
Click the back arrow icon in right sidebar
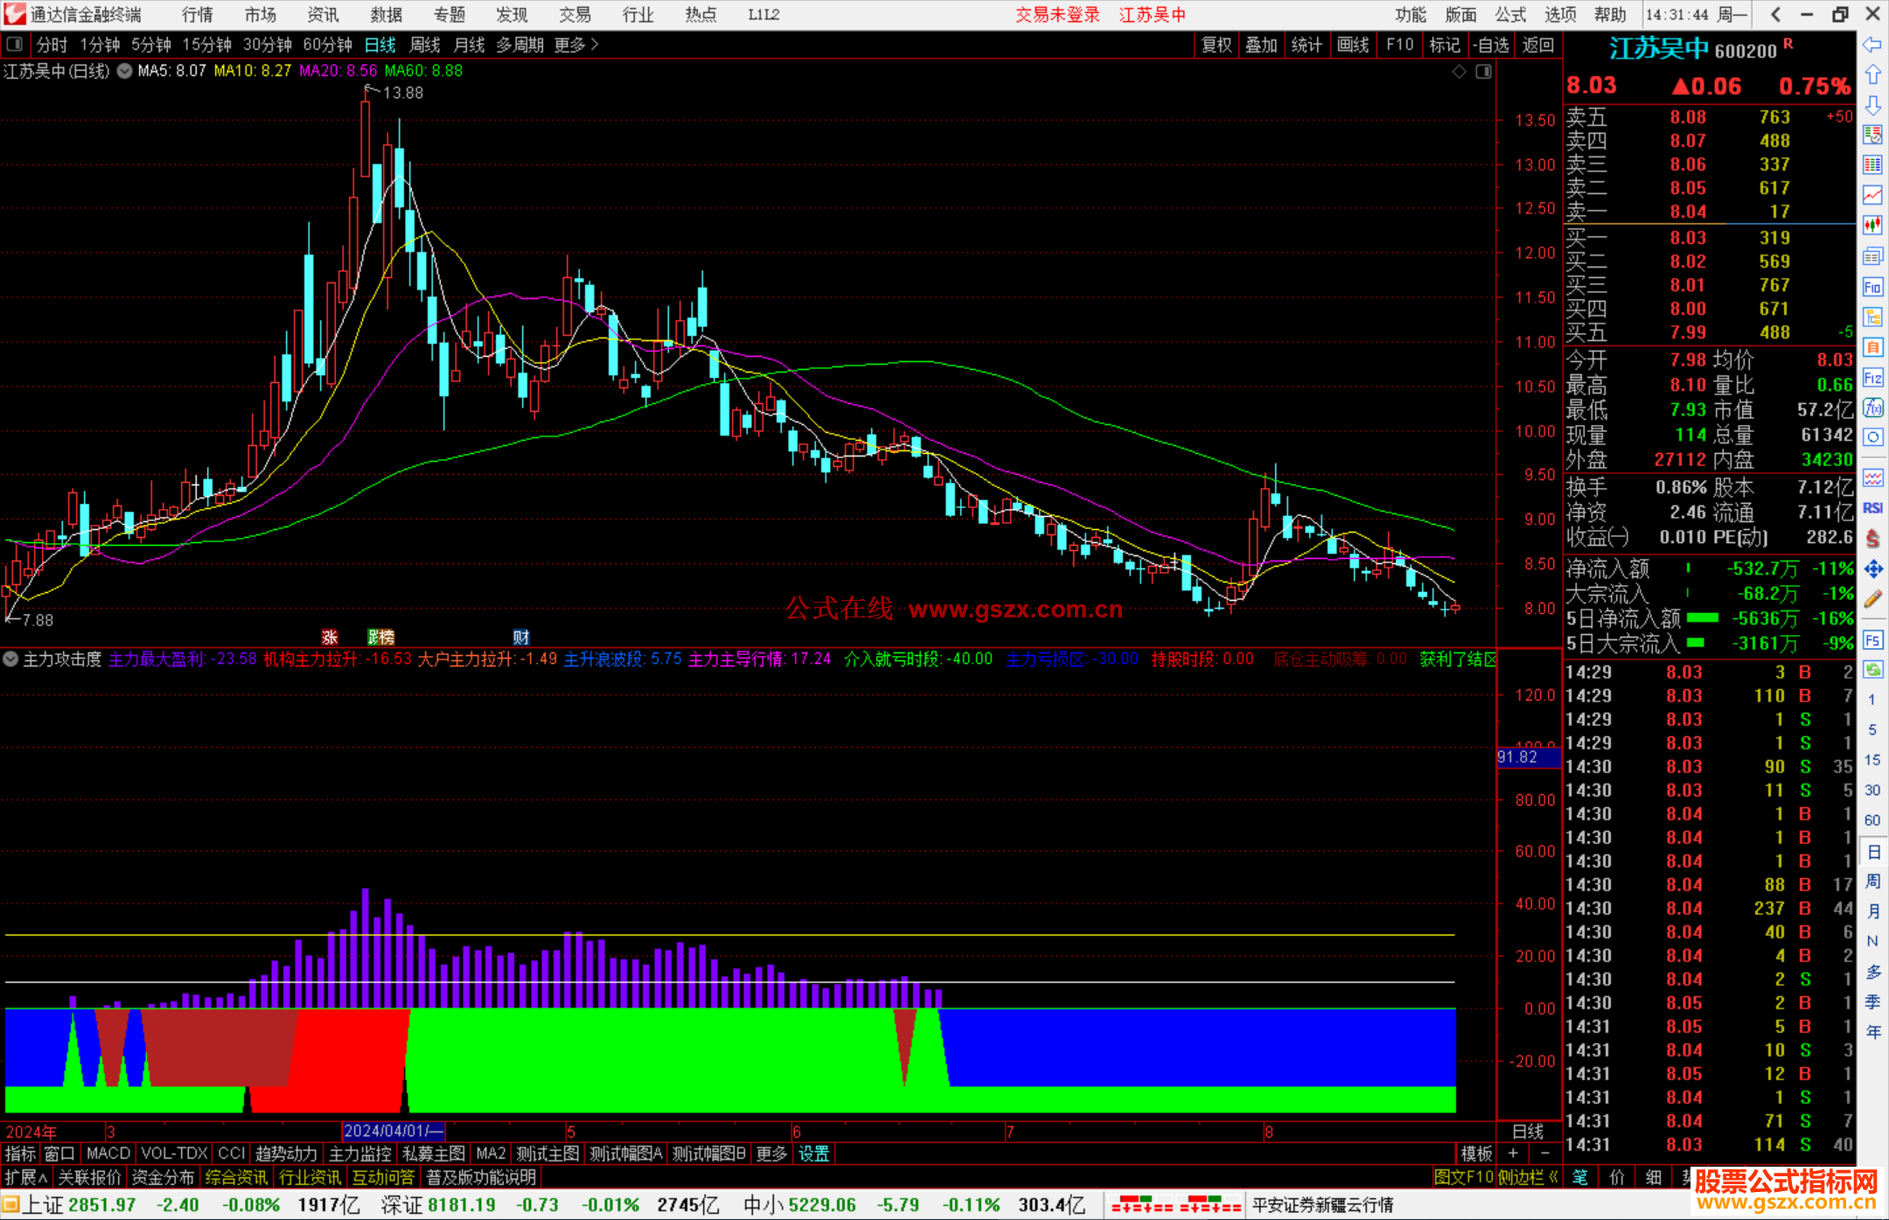pyautogui.click(x=1872, y=44)
